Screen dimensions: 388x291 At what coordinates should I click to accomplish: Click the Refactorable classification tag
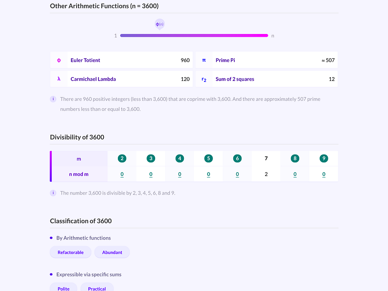[70, 252]
